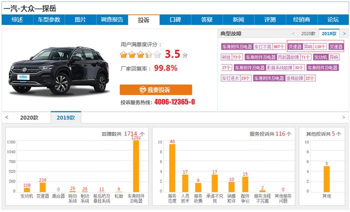This screenshot has width=350, height=212.
Task: Click the 故障数共 1714 total text
Action: (x=123, y=133)
